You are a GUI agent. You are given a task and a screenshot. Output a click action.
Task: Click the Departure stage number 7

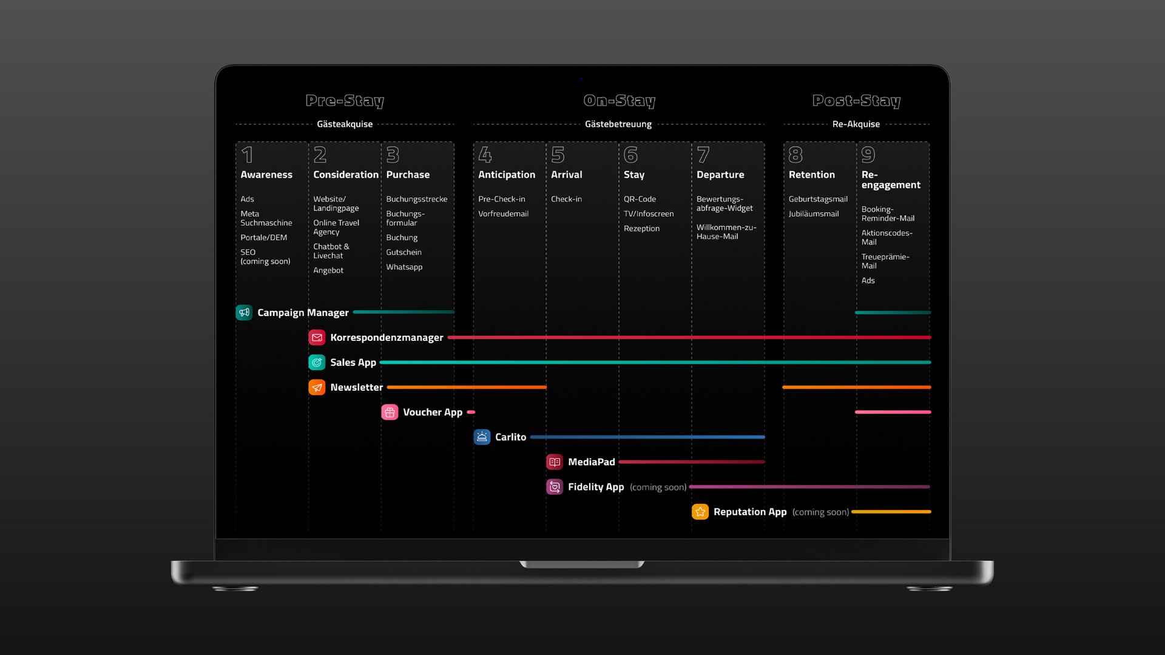703,155
